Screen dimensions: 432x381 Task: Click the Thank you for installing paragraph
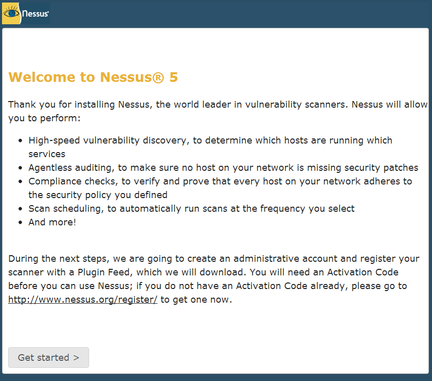218,111
